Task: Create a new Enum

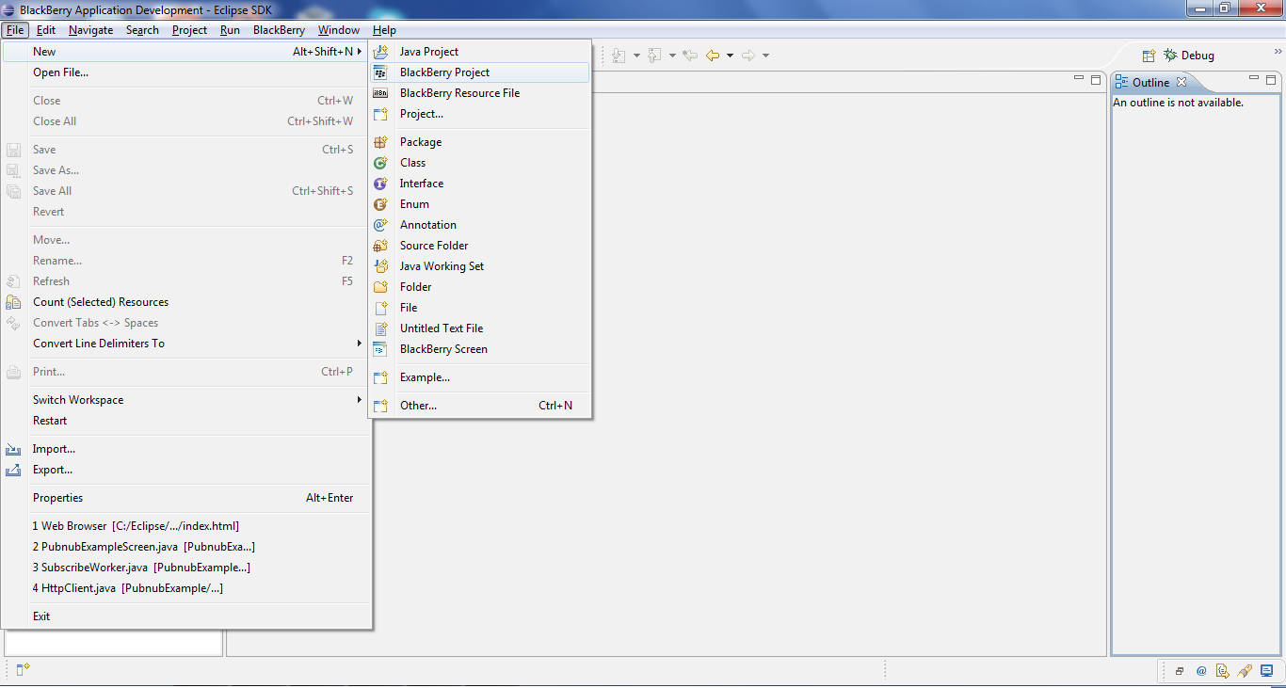Action: tap(413, 203)
